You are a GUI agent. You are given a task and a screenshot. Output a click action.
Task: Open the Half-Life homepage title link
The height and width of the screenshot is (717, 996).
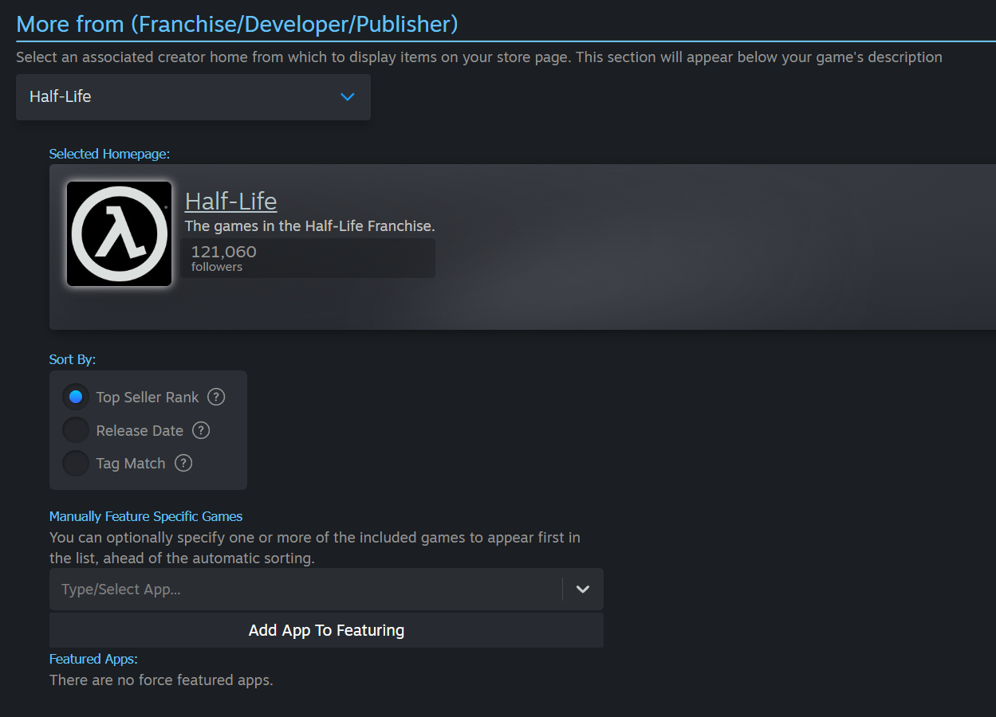tap(230, 201)
